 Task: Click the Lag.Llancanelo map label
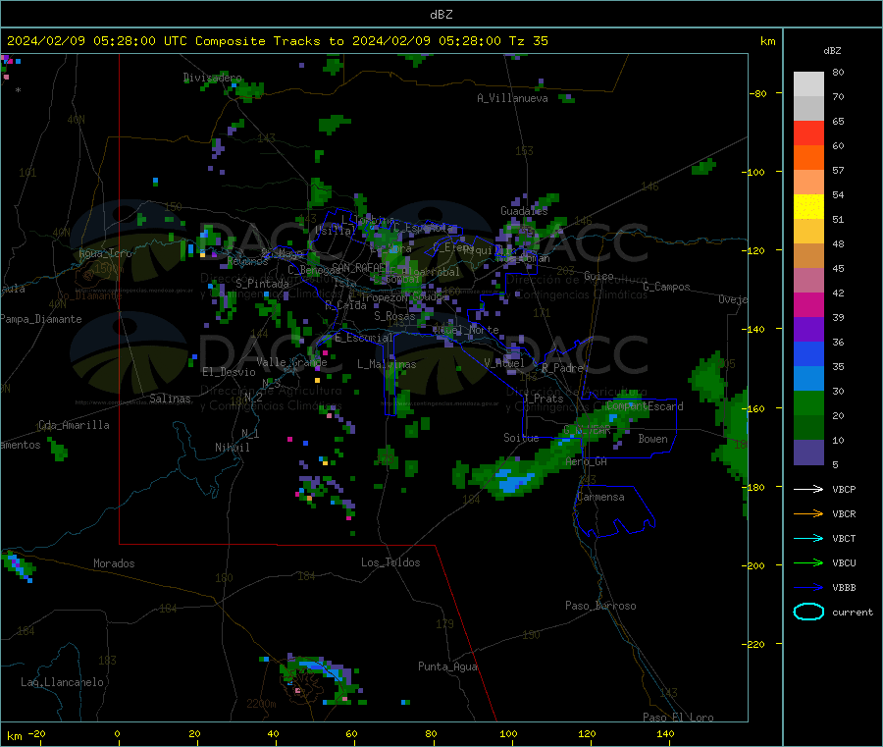pos(63,683)
